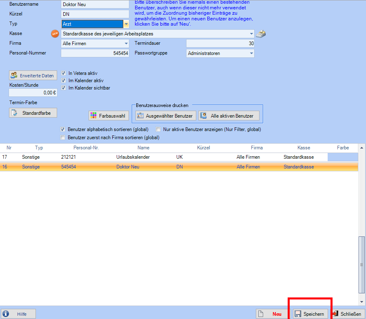Click the cash register icon beside Kasse
366x319 pixels.
[261, 34]
